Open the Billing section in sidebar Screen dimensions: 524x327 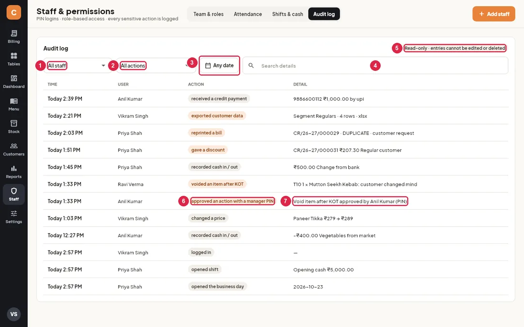tap(14, 37)
